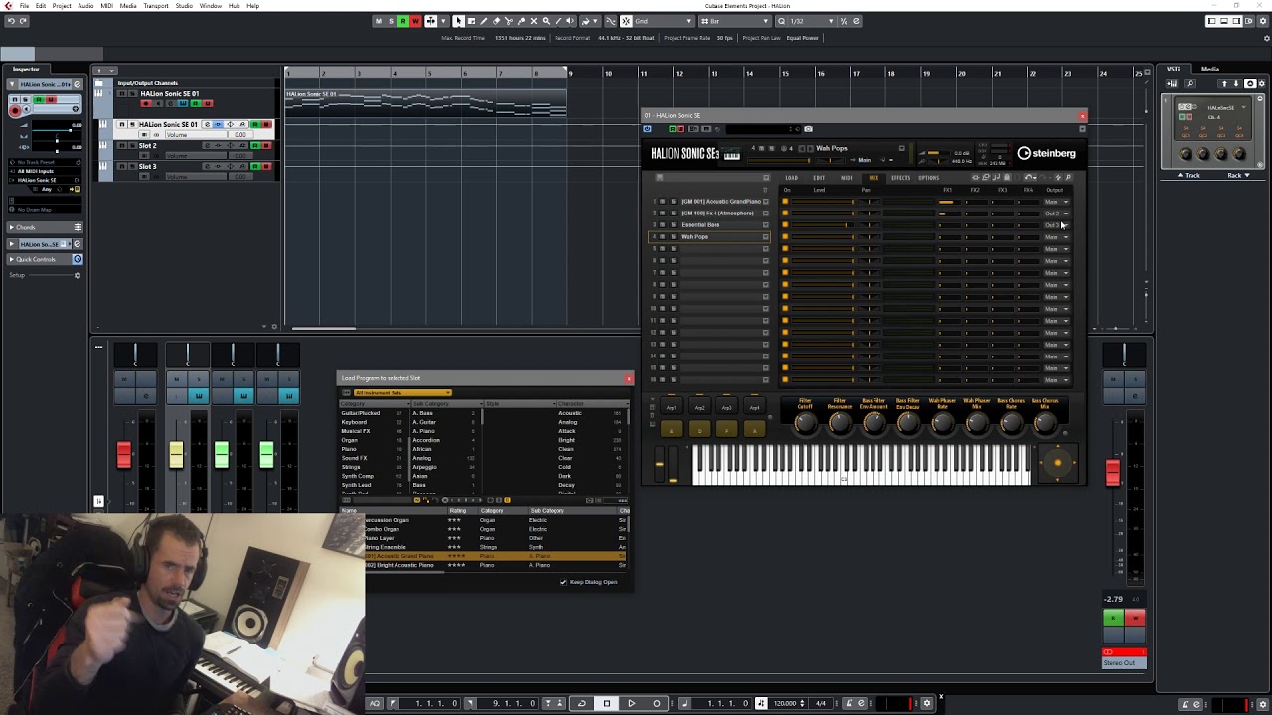Open the Project menu
Viewport: 1272px width, 715px height.
click(x=62, y=6)
